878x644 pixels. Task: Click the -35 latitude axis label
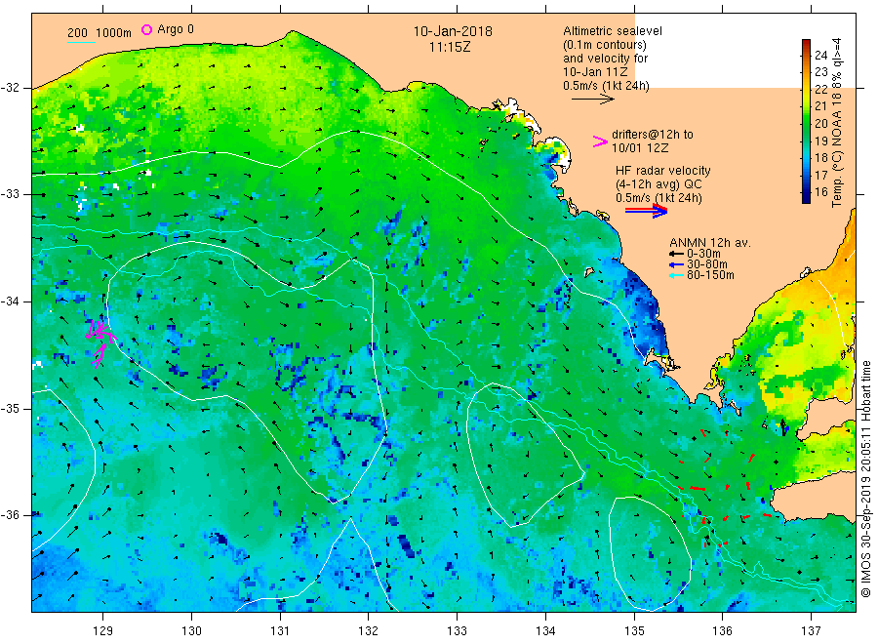10,408
